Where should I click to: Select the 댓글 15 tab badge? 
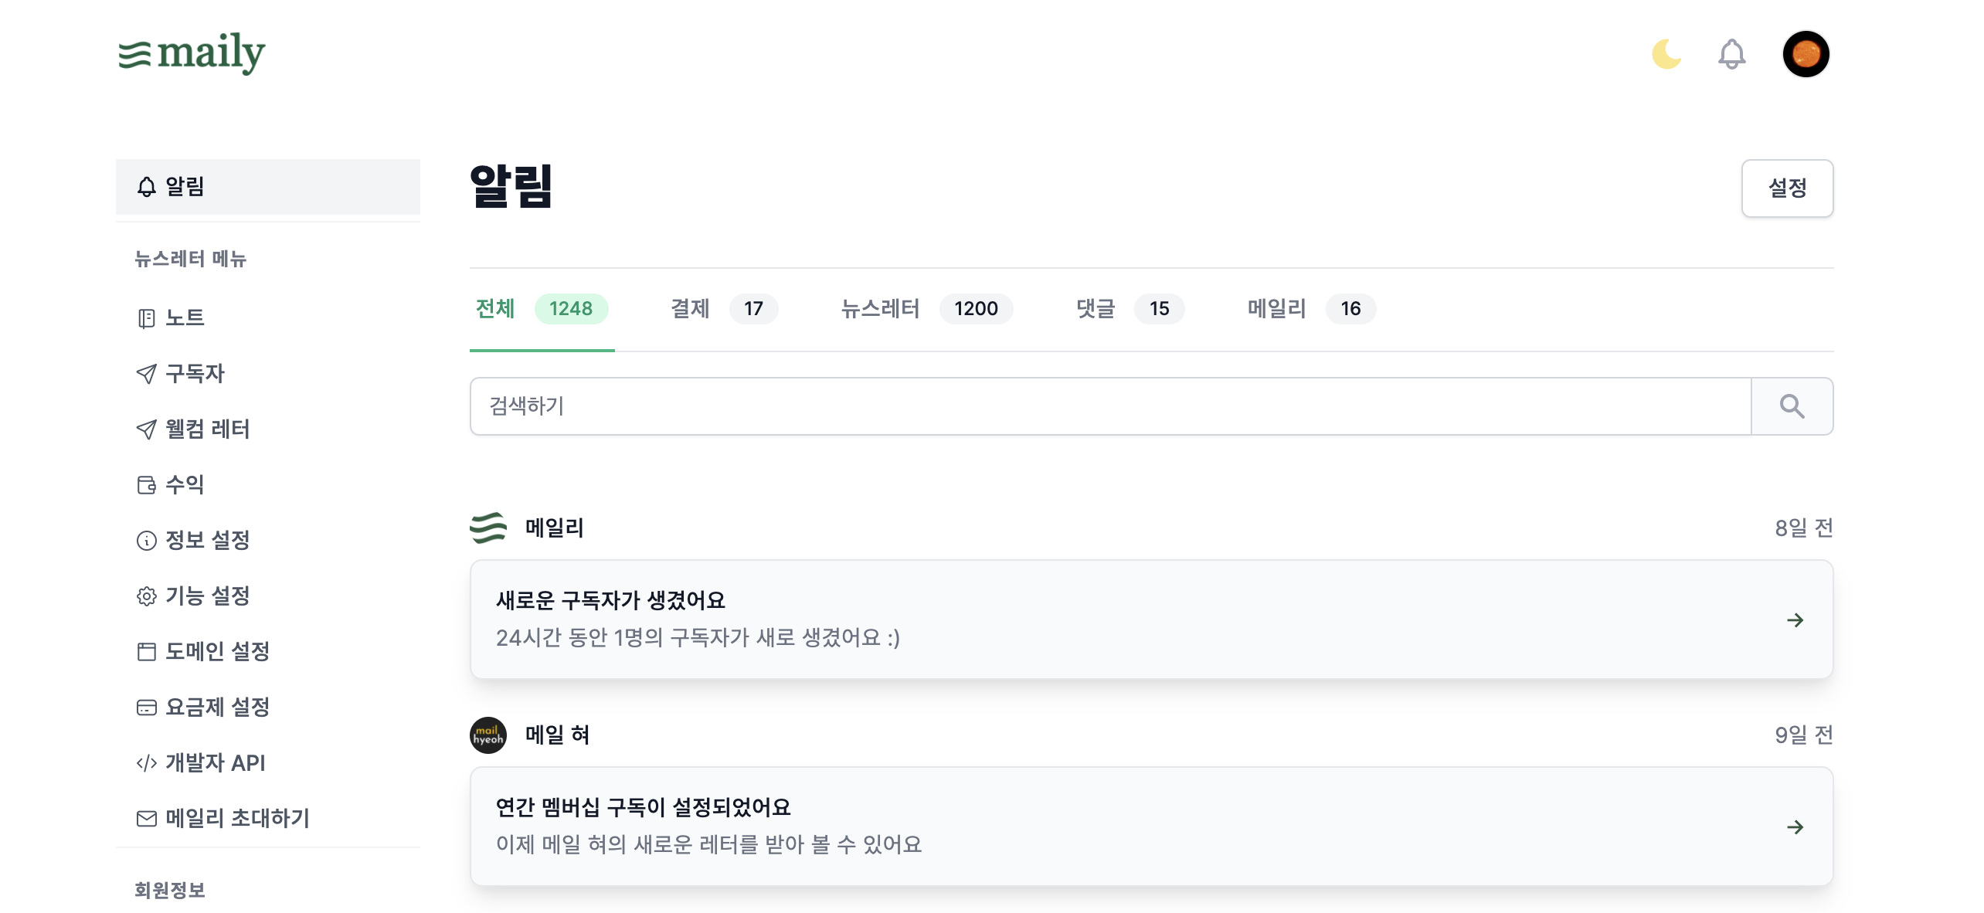point(1160,309)
